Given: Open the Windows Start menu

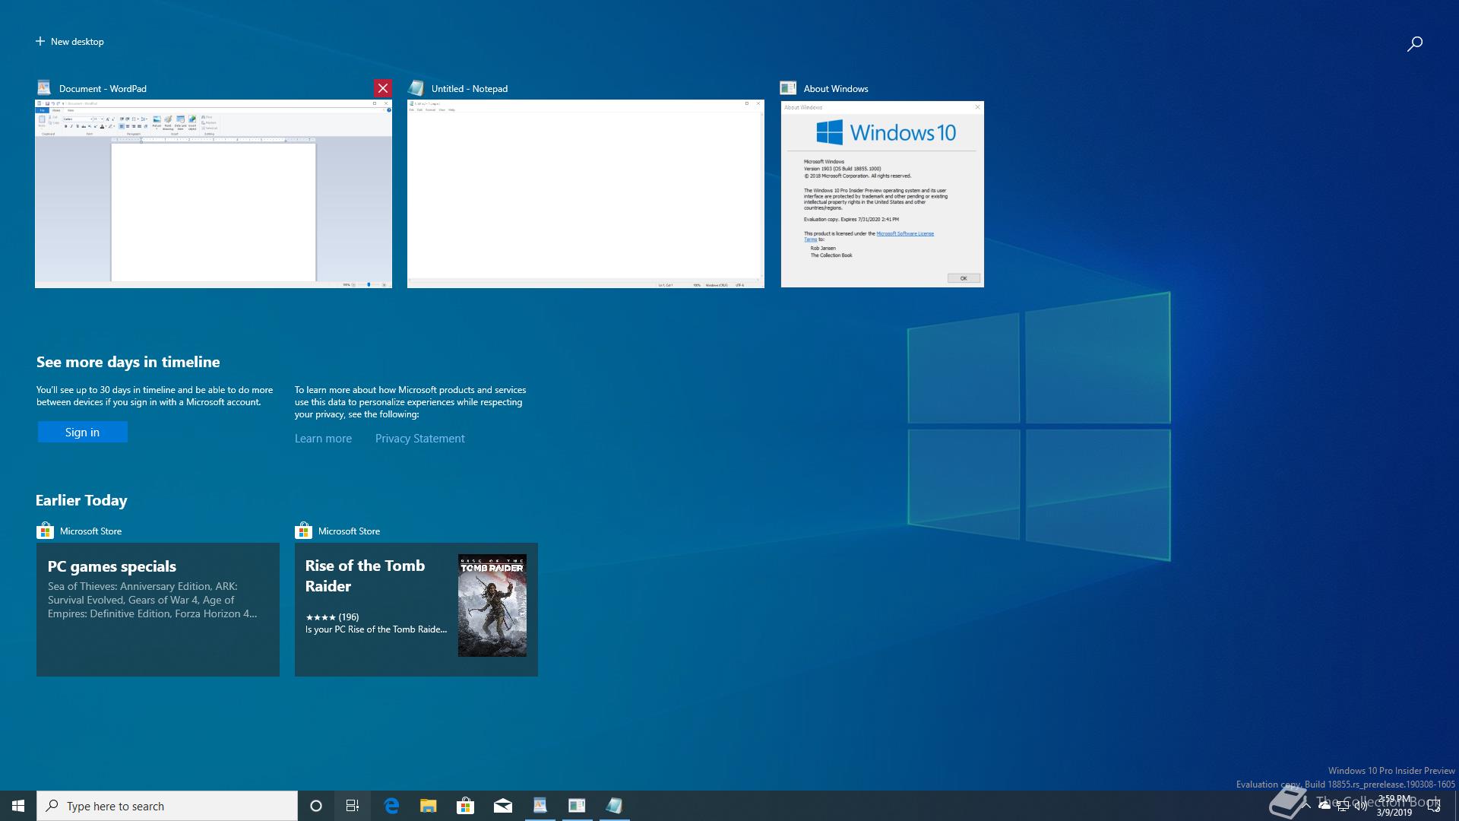Looking at the screenshot, I should point(18,806).
